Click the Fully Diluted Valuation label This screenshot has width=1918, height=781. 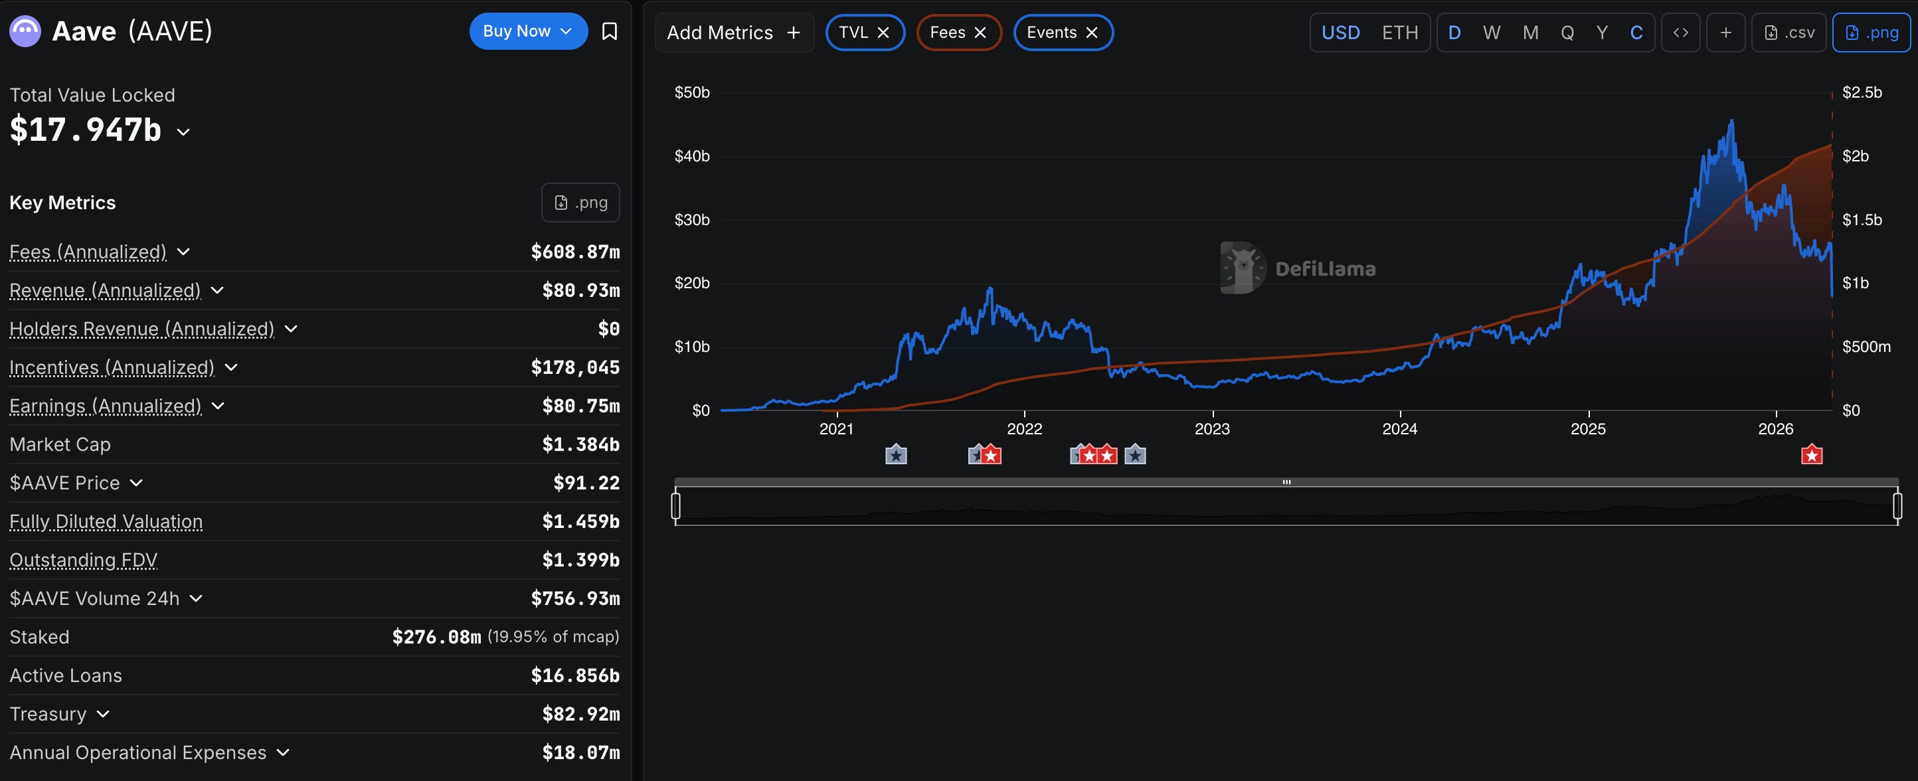(106, 521)
